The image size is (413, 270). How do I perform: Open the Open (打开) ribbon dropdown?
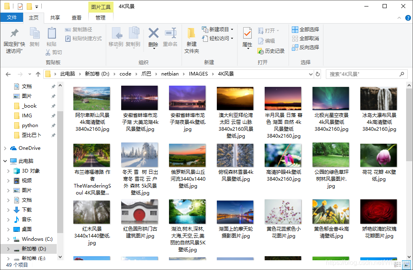click(x=278, y=31)
